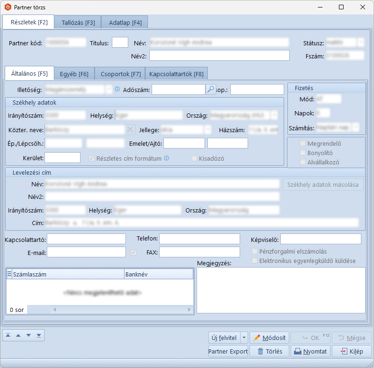
Task: Go to the next record arrow
Action: [29, 335]
